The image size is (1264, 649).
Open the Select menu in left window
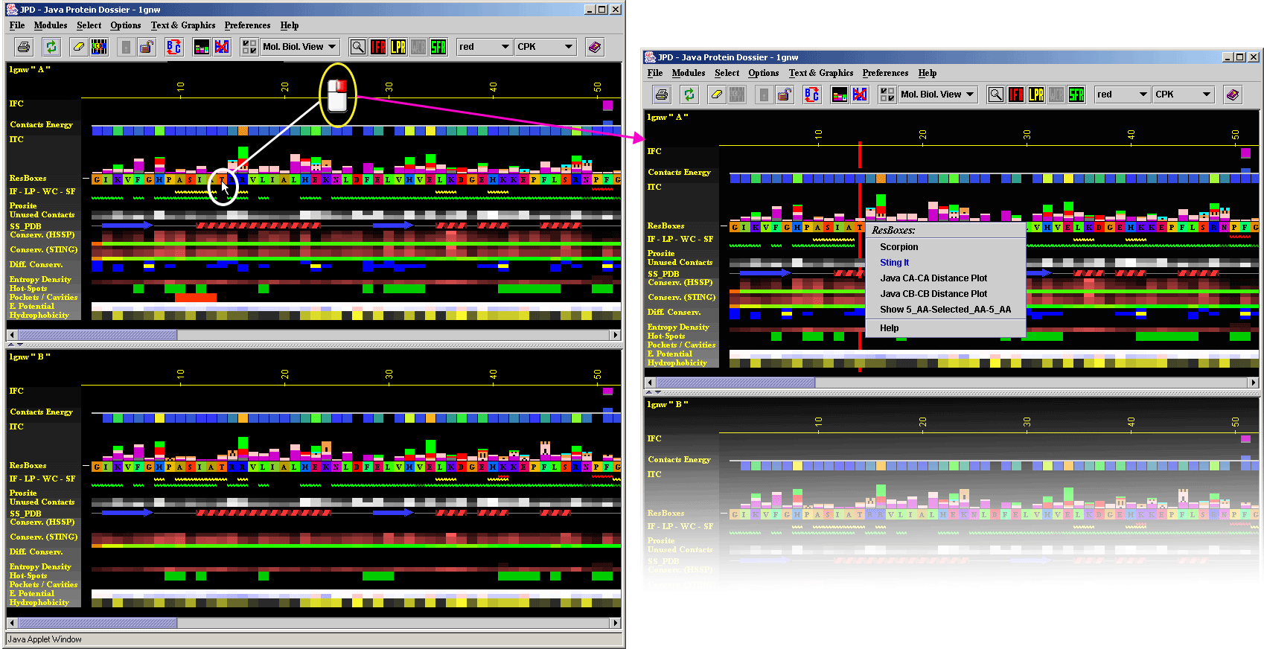tap(89, 25)
